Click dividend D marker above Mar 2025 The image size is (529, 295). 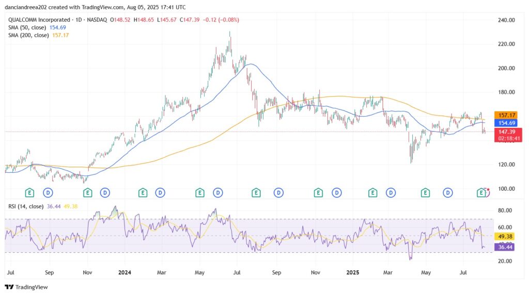point(391,192)
